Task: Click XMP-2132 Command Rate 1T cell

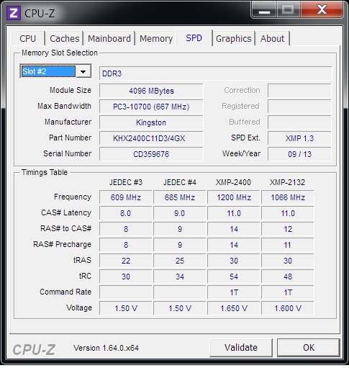Action: coord(288,292)
